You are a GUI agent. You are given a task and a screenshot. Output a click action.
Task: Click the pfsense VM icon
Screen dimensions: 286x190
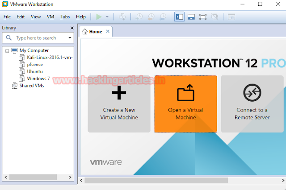22,65
